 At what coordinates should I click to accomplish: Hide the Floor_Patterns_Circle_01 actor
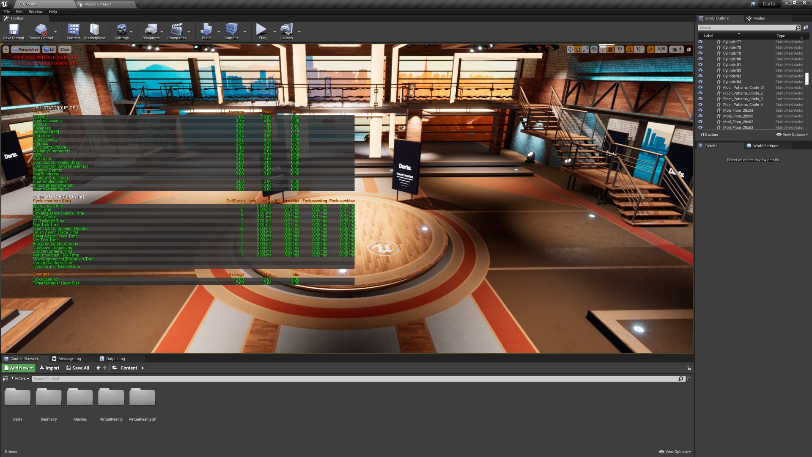click(701, 87)
